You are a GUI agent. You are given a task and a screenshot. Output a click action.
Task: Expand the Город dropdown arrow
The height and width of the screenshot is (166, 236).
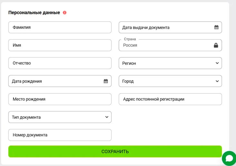click(x=217, y=81)
